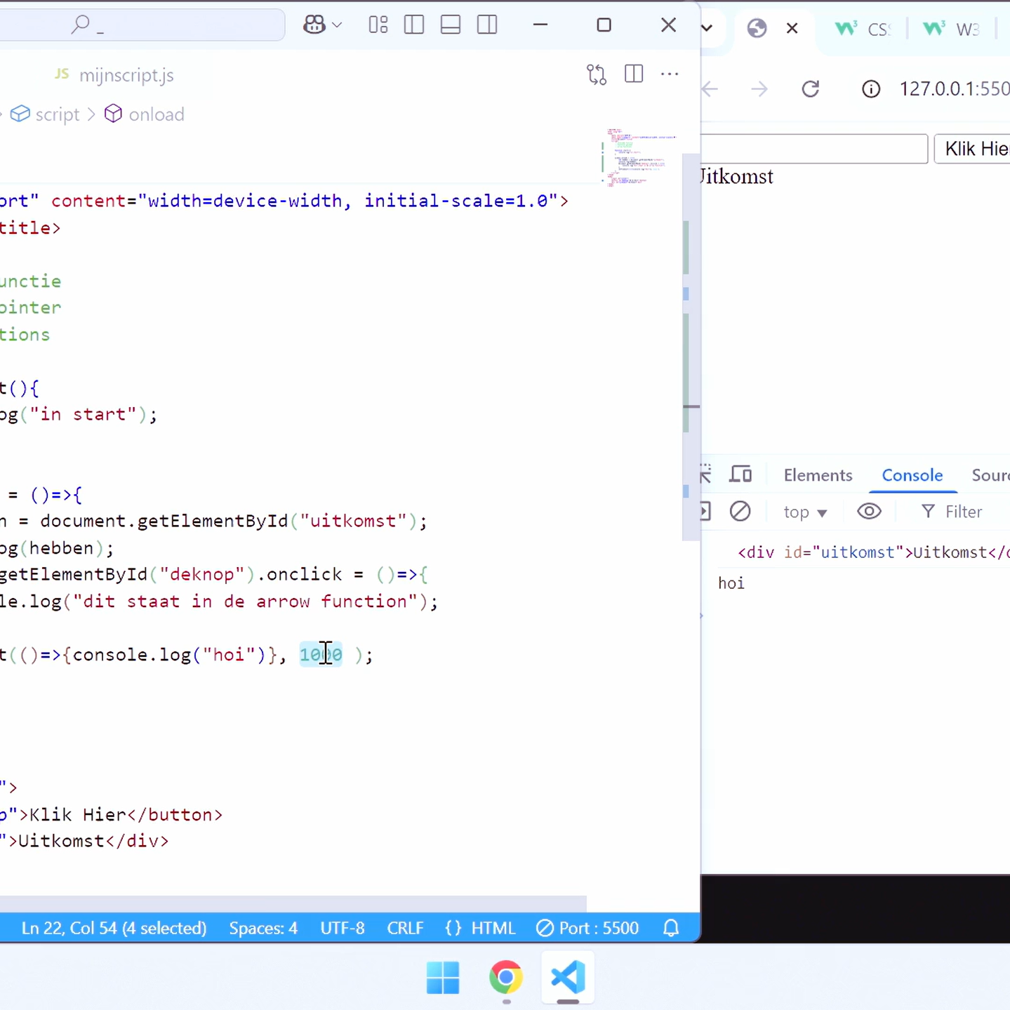The height and width of the screenshot is (1010, 1010).
Task: Click the Open Changes compare icon
Action: [597, 74]
